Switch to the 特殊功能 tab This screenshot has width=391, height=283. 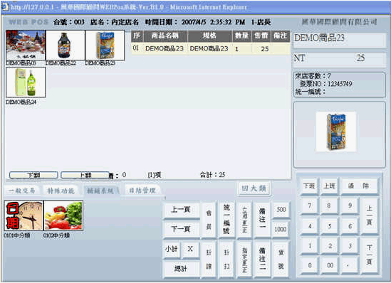click(x=61, y=191)
